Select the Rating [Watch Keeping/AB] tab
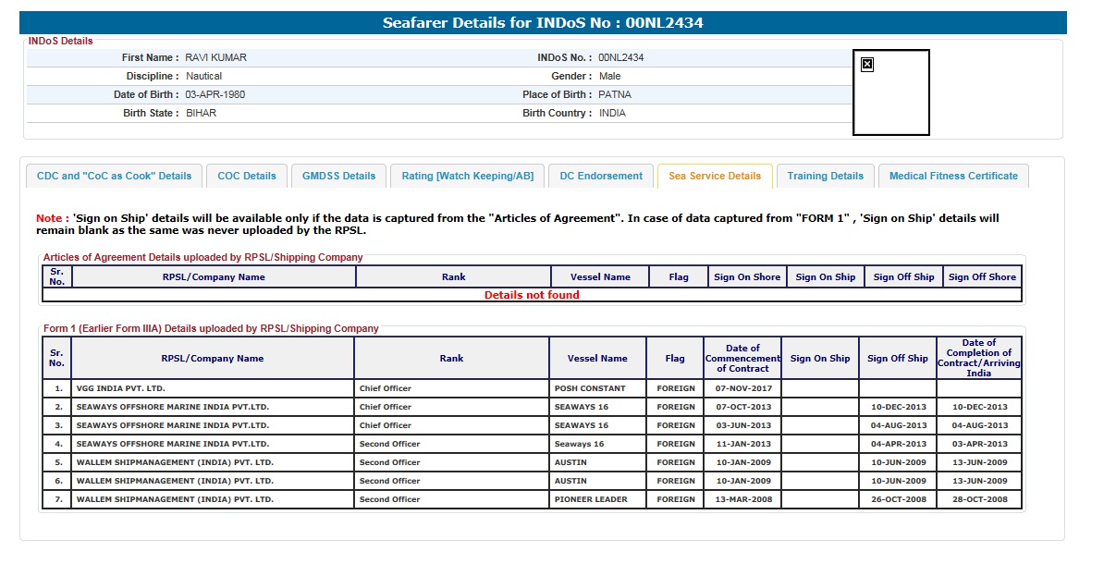This screenshot has height=564, width=1104. coord(467,176)
